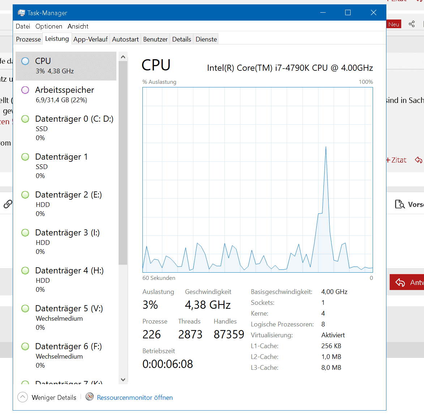This screenshot has height=420, width=424.
Task: Click the L3-Cache 8,0 MB value
Action: point(331,368)
